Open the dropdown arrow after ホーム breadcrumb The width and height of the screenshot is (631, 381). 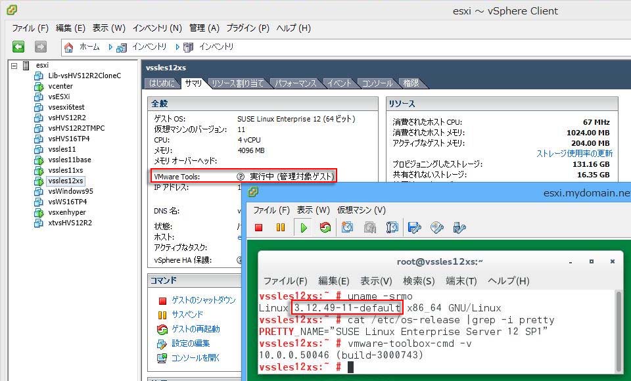110,47
